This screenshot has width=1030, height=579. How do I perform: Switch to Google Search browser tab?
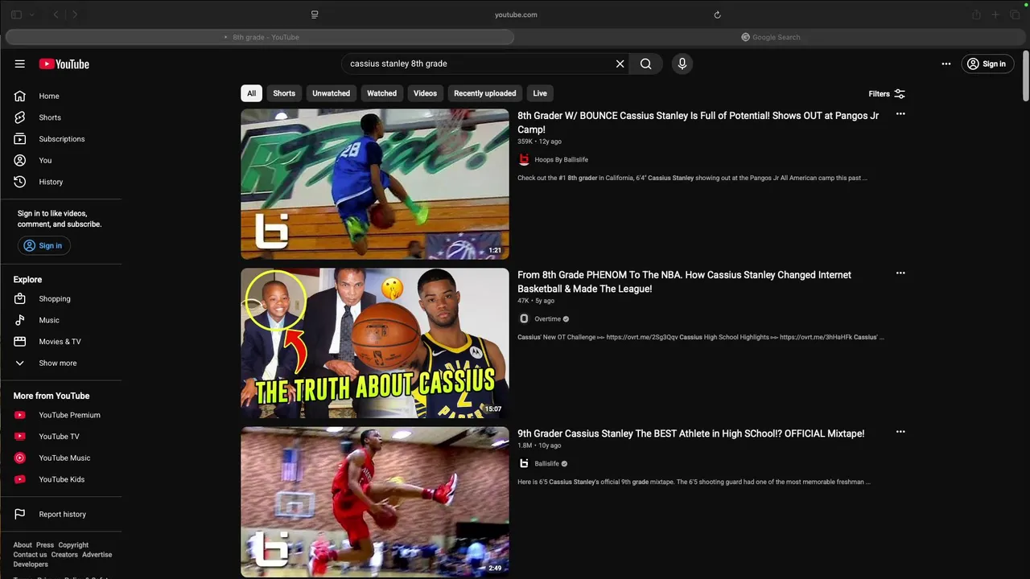770,37
